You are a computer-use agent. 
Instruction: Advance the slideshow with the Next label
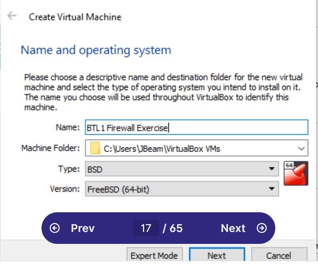tap(233, 228)
